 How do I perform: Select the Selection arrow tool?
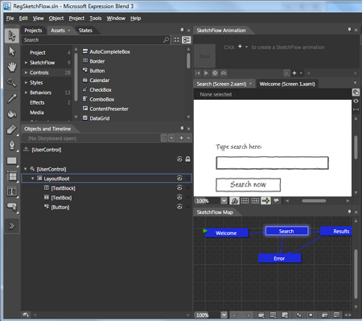12,35
